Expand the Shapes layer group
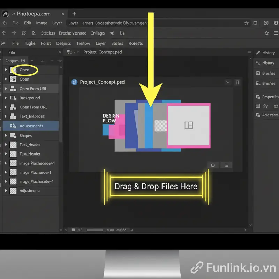 (x=6, y=135)
